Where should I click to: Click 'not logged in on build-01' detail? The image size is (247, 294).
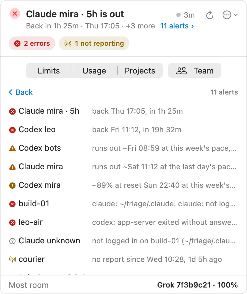pyautogui.click(x=164, y=241)
